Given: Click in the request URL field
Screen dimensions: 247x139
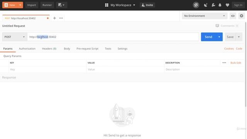Looking at the screenshot, I should 113,37.
